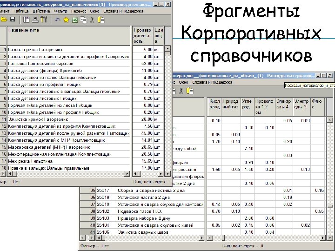Paste using the clipboard icon in front window

tap(101, 20)
